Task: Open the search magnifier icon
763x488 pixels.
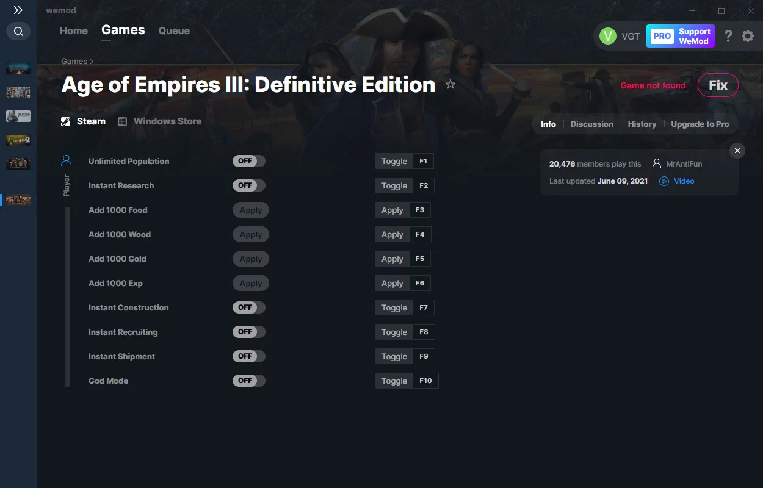Action: tap(18, 31)
